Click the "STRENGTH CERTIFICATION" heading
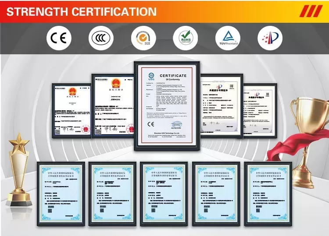 click(82, 11)
